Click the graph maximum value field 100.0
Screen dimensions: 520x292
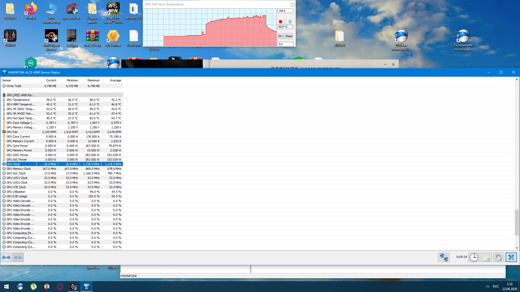click(x=285, y=11)
